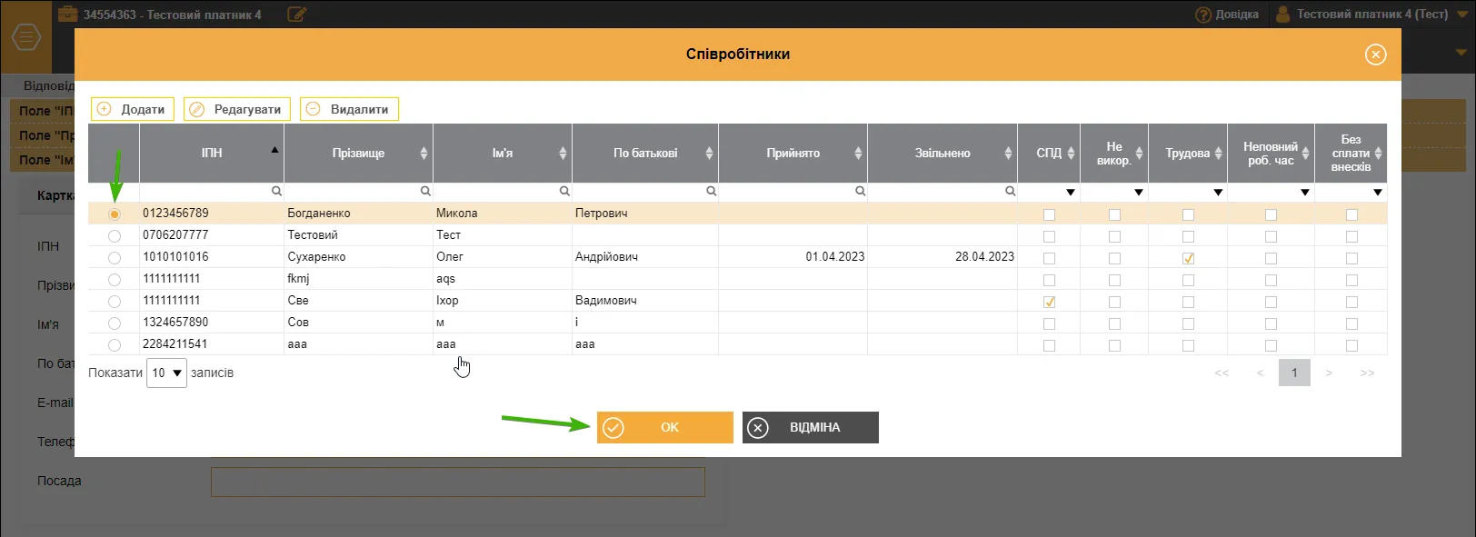This screenshot has height=537, width=1476.
Task: Go to previous page < button
Action: point(1260,373)
